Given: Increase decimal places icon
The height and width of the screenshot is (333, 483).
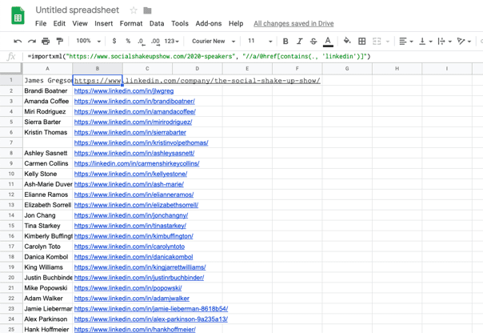Looking at the screenshot, I should click(x=155, y=42).
